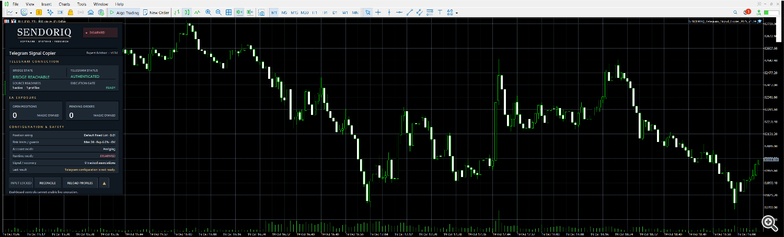The height and width of the screenshot is (237, 784).
Task: Click the INPUT LOCKED button
Action: pos(21,183)
